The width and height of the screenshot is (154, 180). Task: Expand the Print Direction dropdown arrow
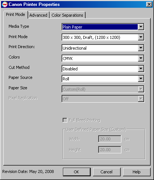tap(141, 48)
